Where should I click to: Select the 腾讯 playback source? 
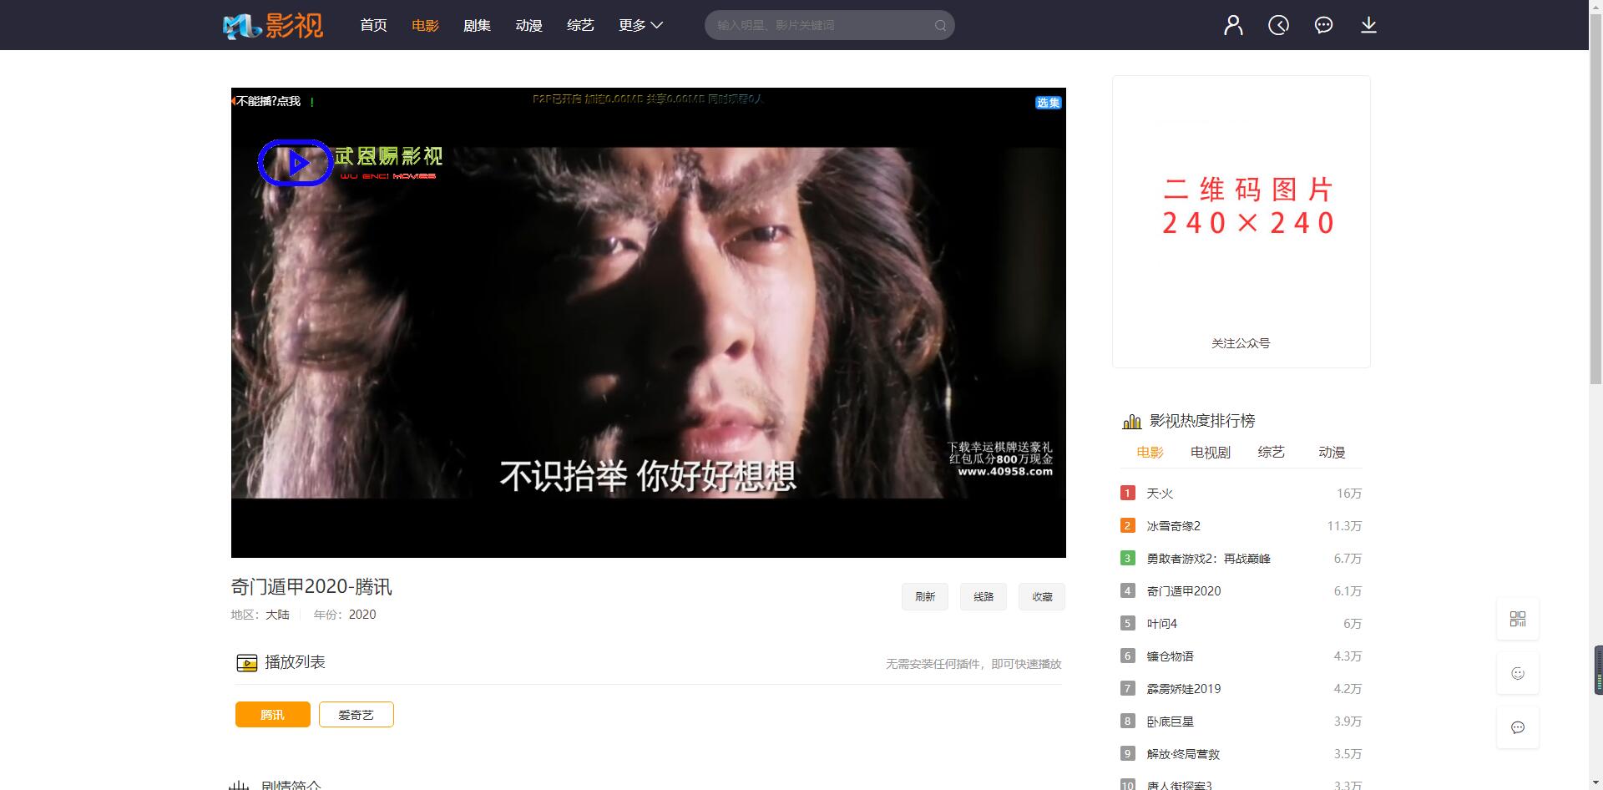pos(271,714)
